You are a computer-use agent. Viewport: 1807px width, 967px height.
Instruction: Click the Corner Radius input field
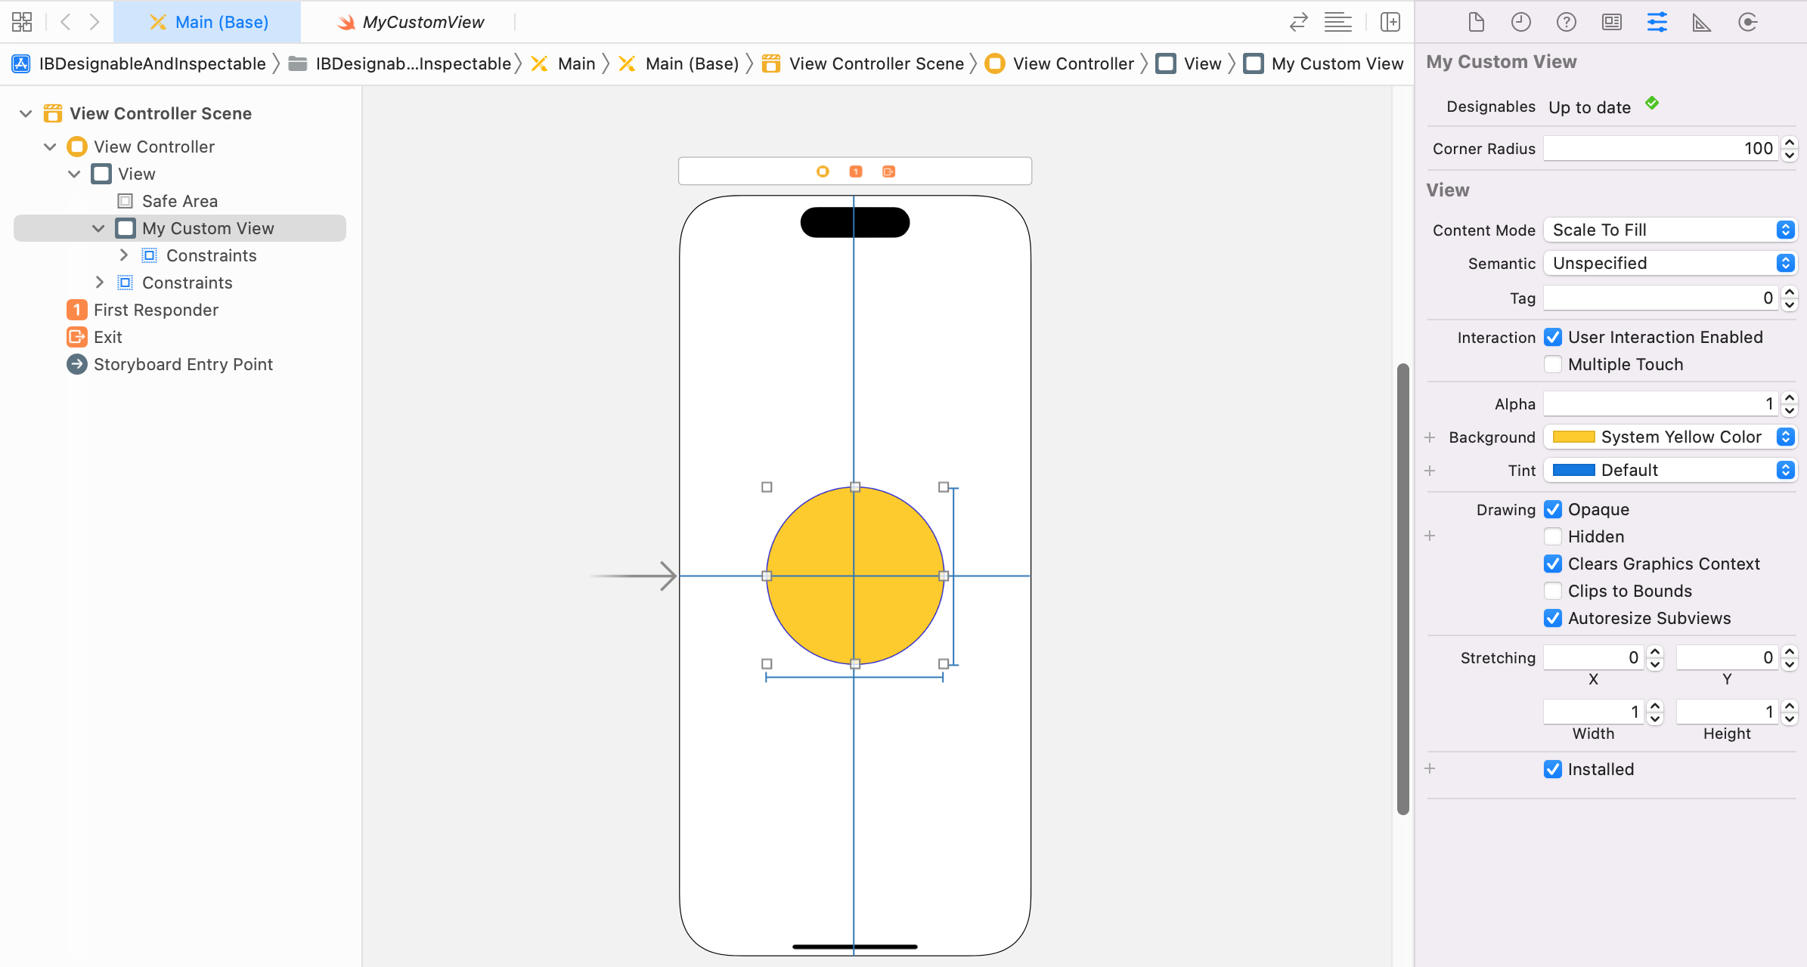(x=1660, y=148)
